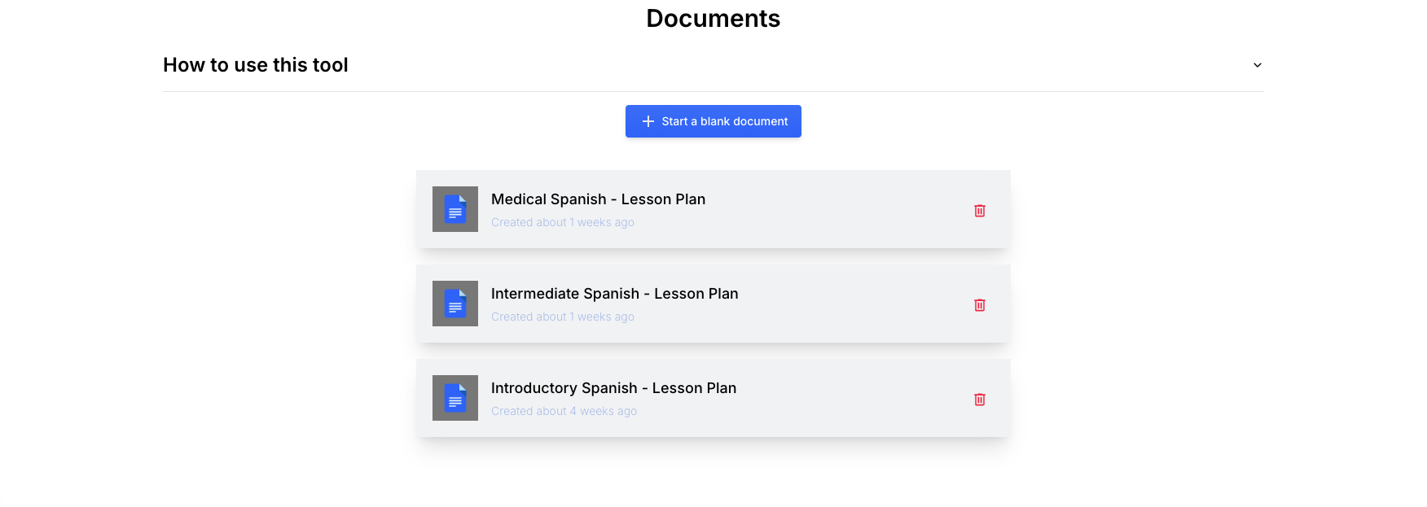Select the Medical Spanish card's empty middle area
This screenshot has height=507, width=1427.
click(x=839, y=209)
